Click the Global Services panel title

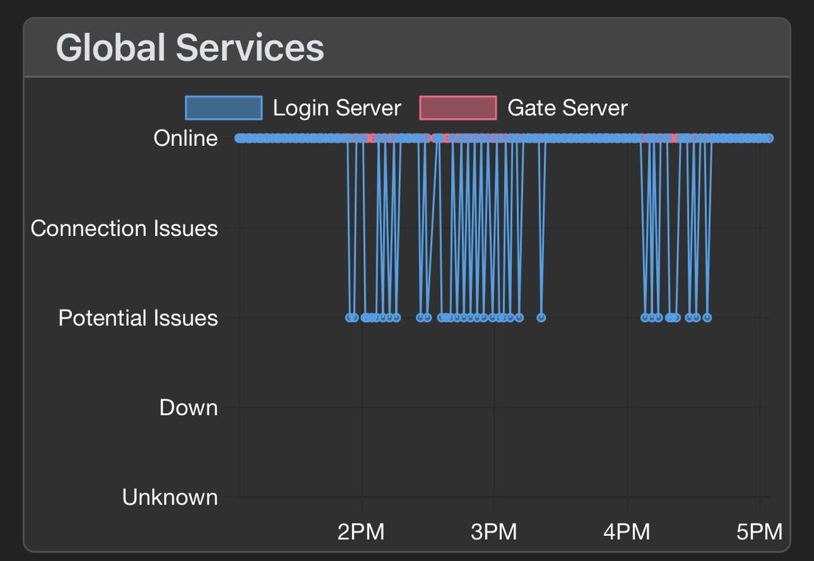pyautogui.click(x=190, y=48)
